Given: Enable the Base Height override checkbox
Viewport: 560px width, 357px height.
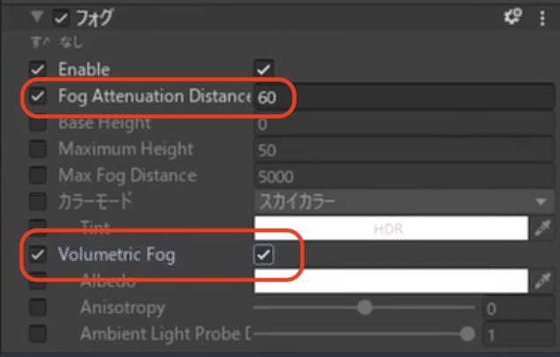Looking at the screenshot, I should click(x=37, y=124).
